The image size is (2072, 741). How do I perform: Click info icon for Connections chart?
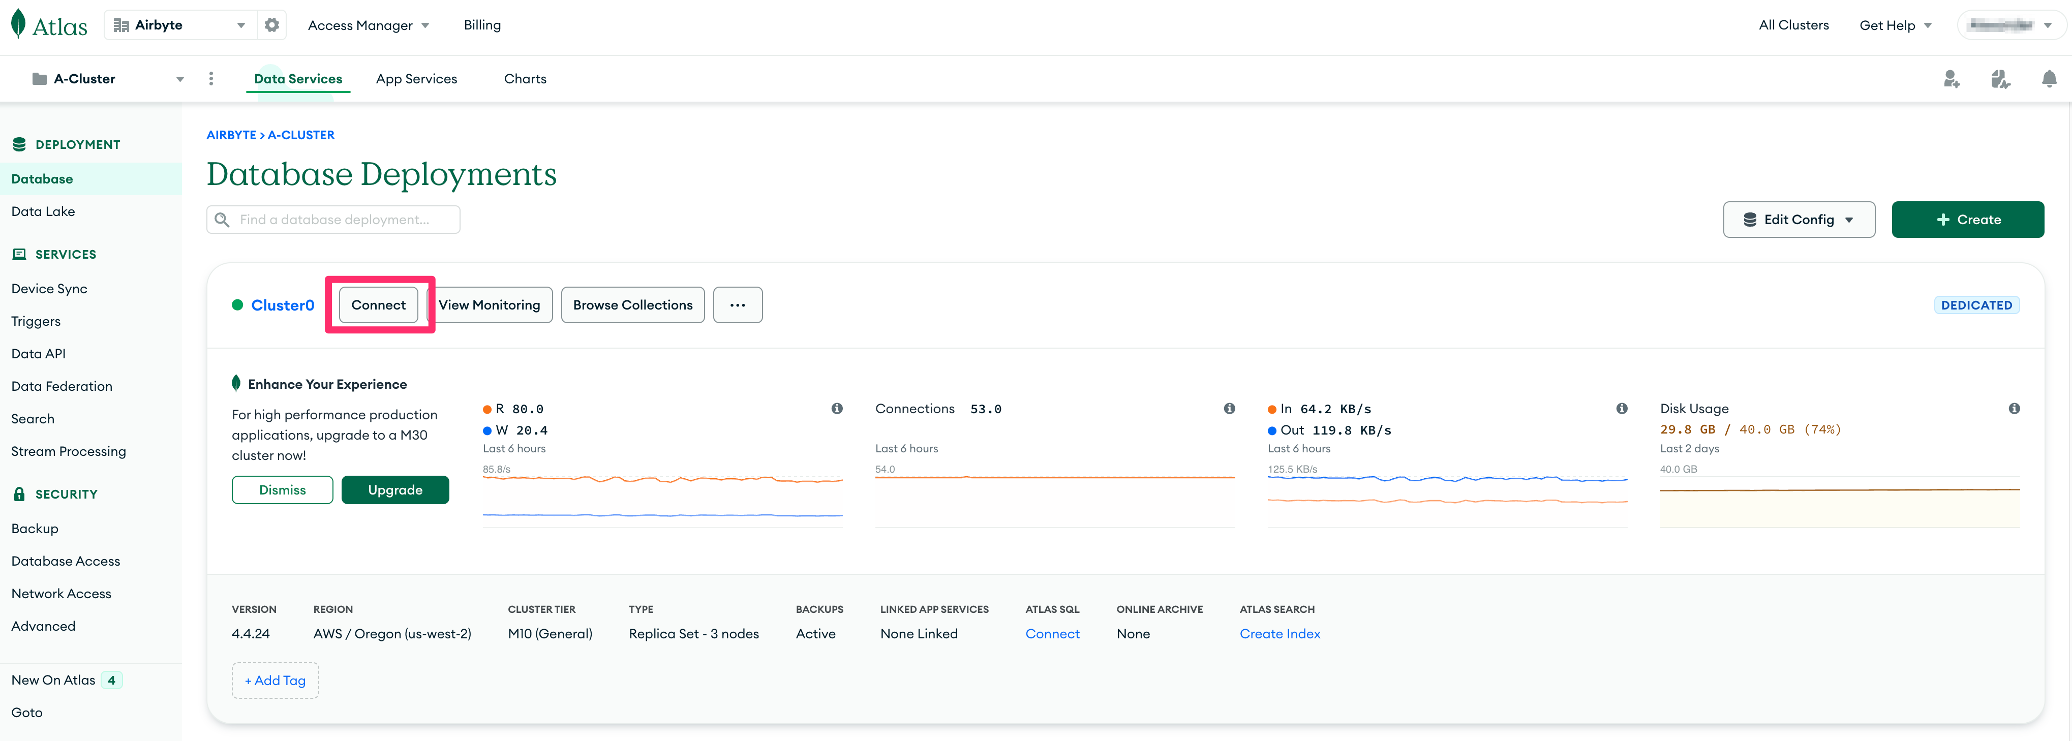(x=1229, y=409)
